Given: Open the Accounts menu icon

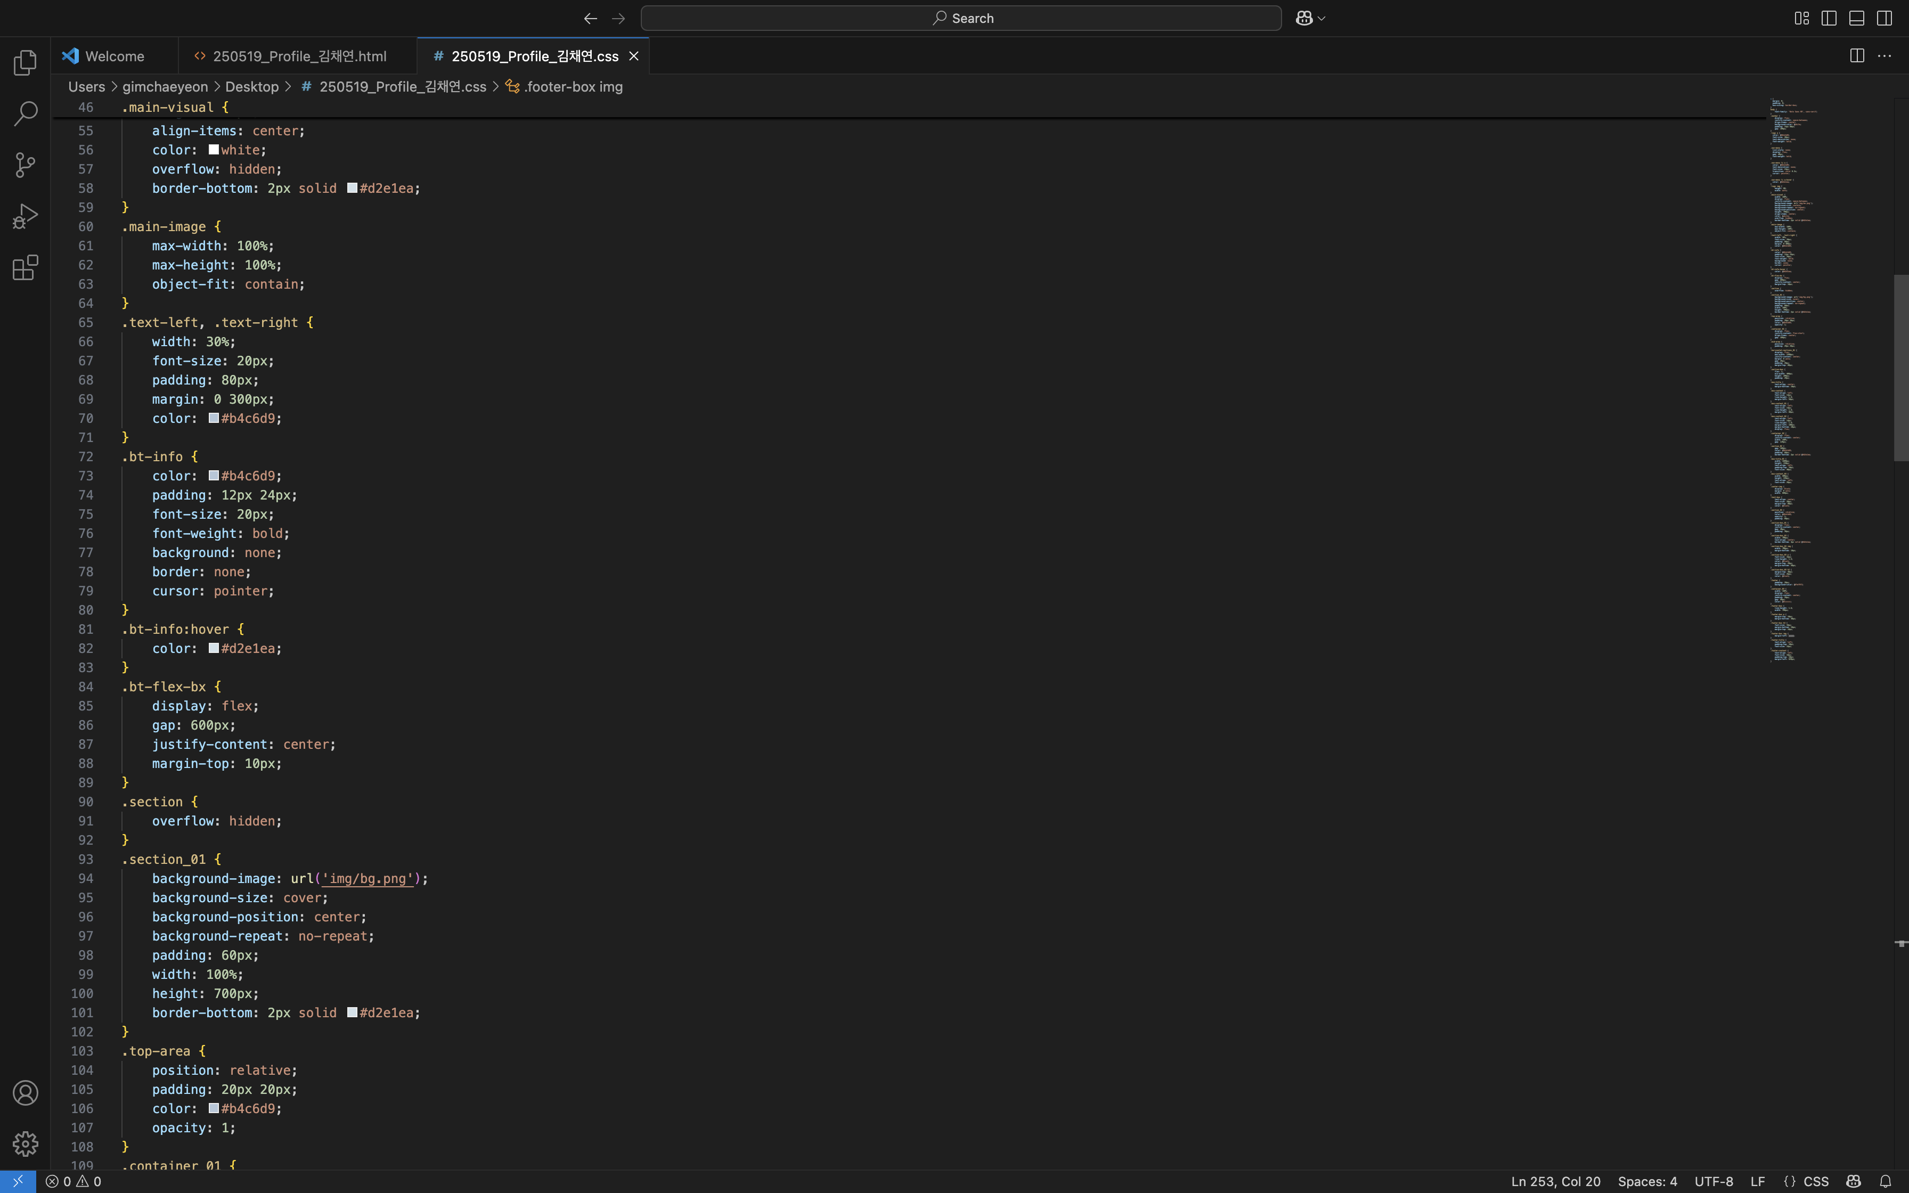Looking at the screenshot, I should click(25, 1093).
